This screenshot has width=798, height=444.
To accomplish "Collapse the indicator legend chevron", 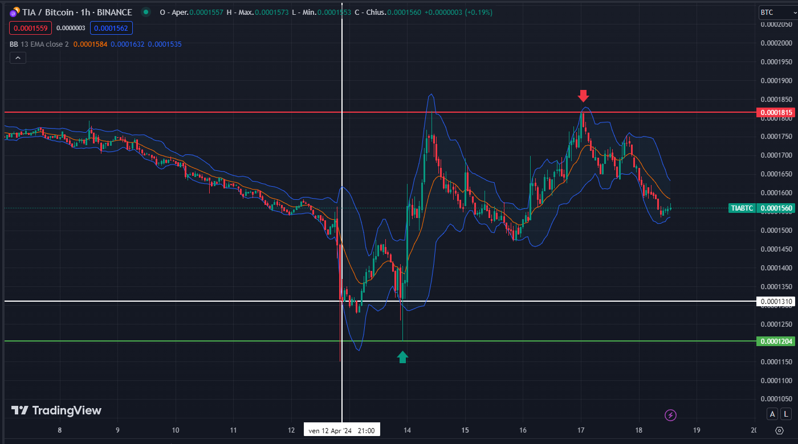I will 18,57.
